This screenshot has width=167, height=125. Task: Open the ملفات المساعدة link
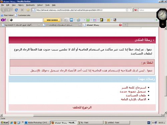point(136,95)
